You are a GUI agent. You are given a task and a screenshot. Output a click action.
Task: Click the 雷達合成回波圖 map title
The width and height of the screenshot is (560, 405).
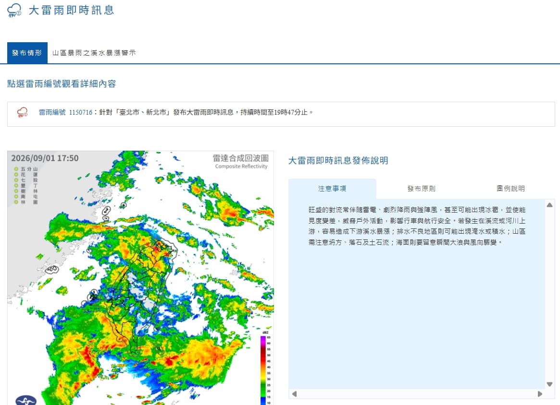[241, 158]
